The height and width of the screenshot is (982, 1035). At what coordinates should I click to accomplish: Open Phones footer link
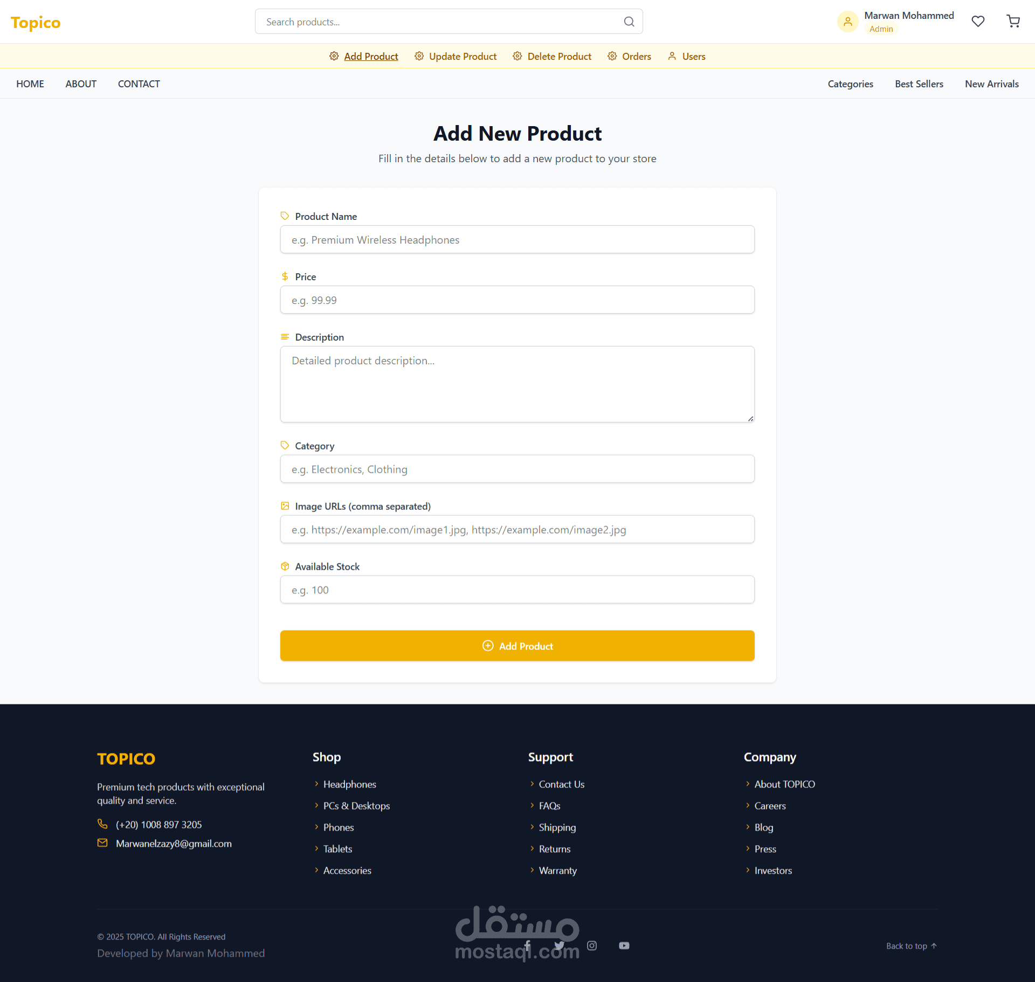pyautogui.click(x=339, y=827)
